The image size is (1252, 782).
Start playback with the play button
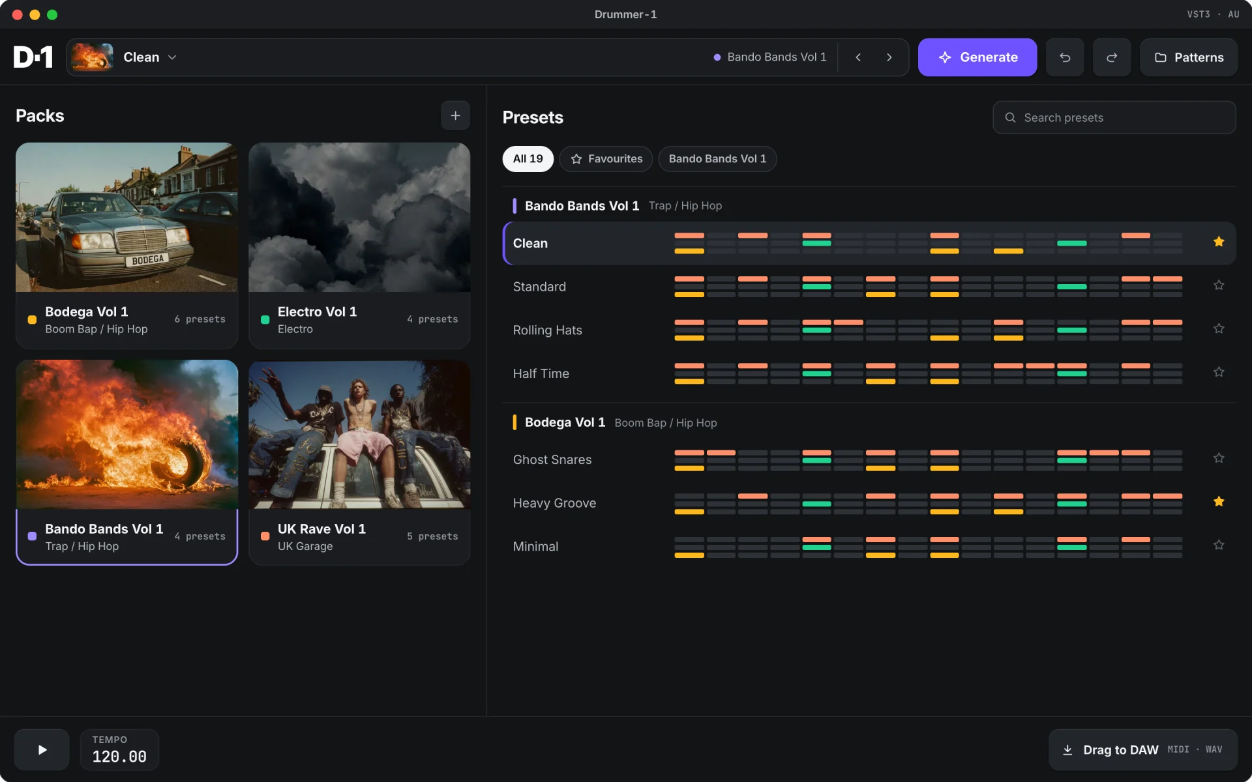pyautogui.click(x=42, y=749)
